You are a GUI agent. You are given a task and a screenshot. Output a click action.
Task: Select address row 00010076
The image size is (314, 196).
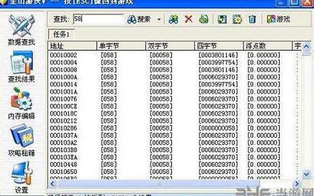tap(63, 99)
